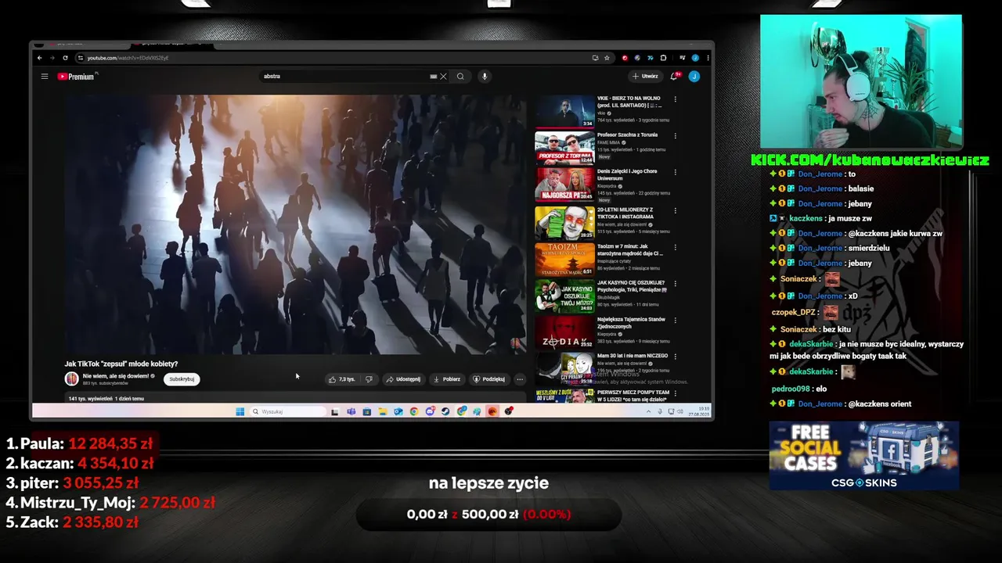Open video title Mam 30 lat i nie mam NICZEGO

click(633, 356)
